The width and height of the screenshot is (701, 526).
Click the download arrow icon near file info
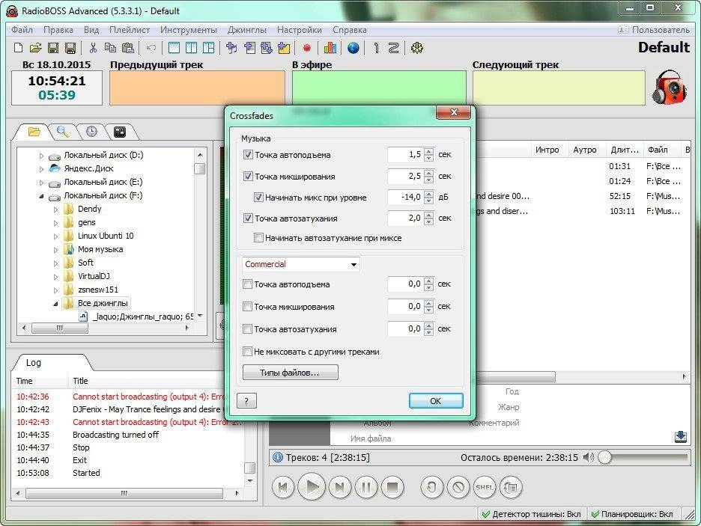point(681,437)
